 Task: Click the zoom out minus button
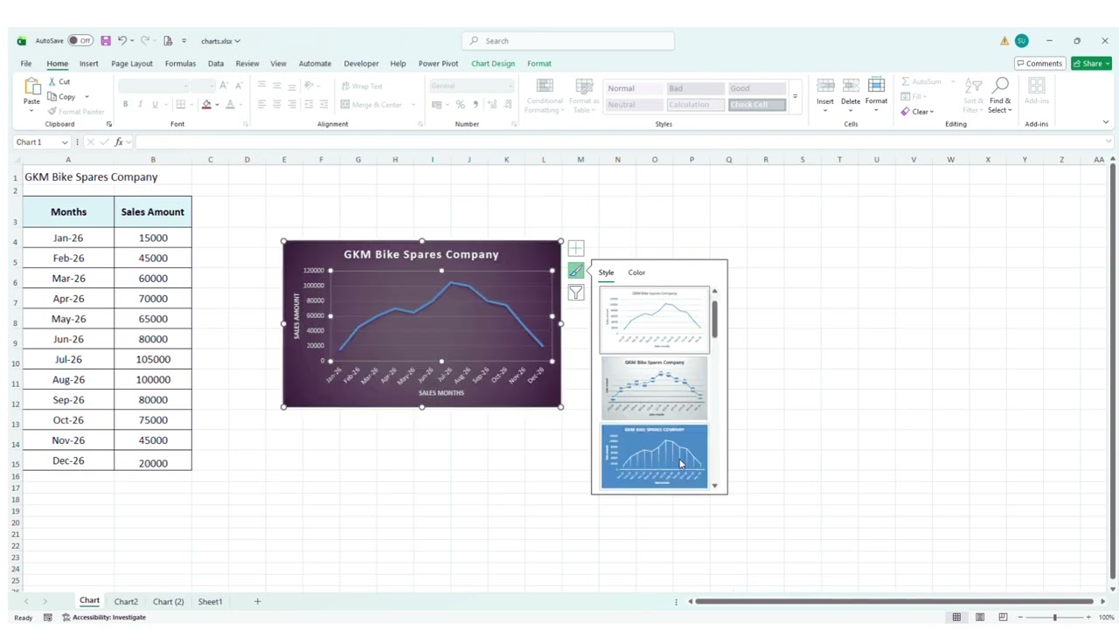(1020, 618)
